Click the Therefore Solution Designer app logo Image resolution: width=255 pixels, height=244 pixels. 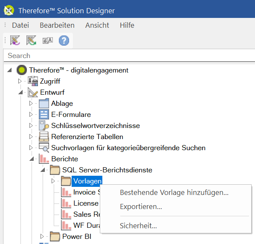pos(9,10)
